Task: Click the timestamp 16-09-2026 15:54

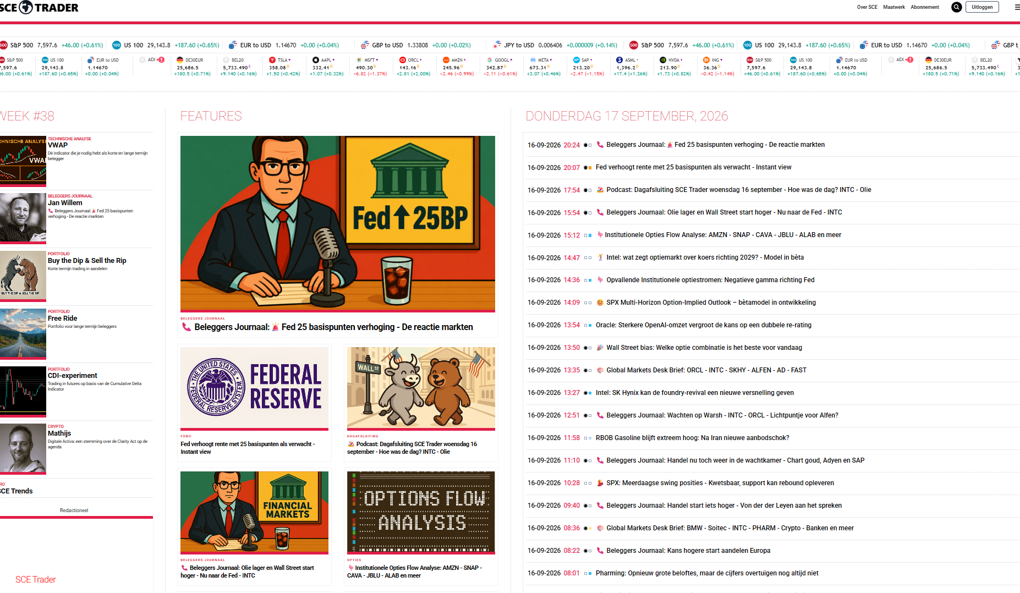Action: coord(553,213)
